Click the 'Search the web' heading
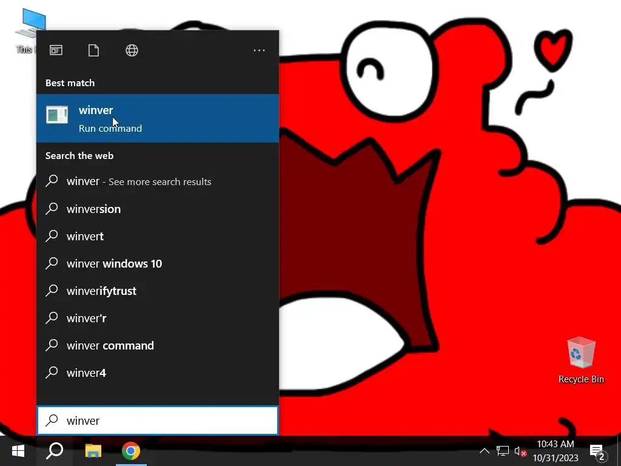Screen dimensions: 621x466 pyautogui.click(x=79, y=156)
